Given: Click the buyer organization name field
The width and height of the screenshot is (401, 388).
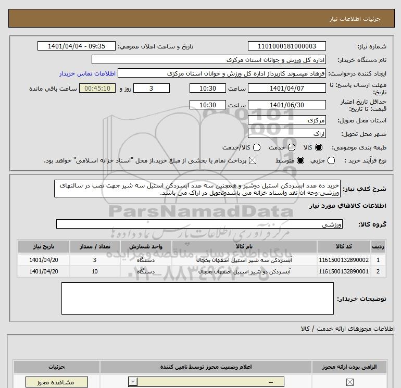Looking at the screenshot, I should (209, 60).
